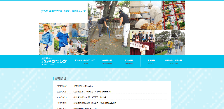Viewport: 224px width, 109px height.
Task: Click the blue tagline text above the photos
Action: (x=63, y=11)
